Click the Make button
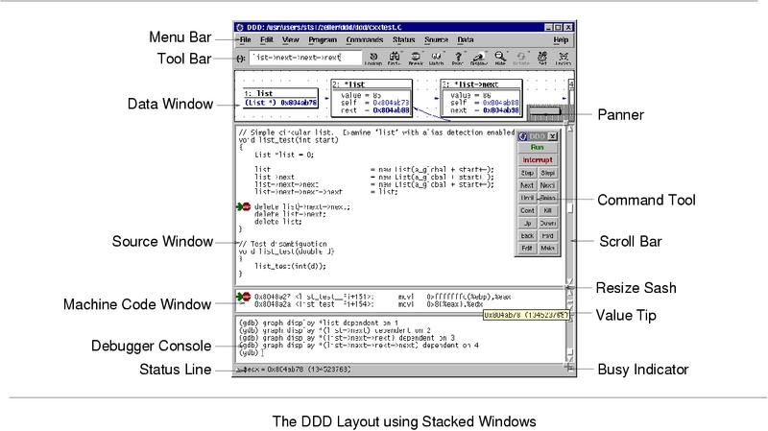 point(547,249)
